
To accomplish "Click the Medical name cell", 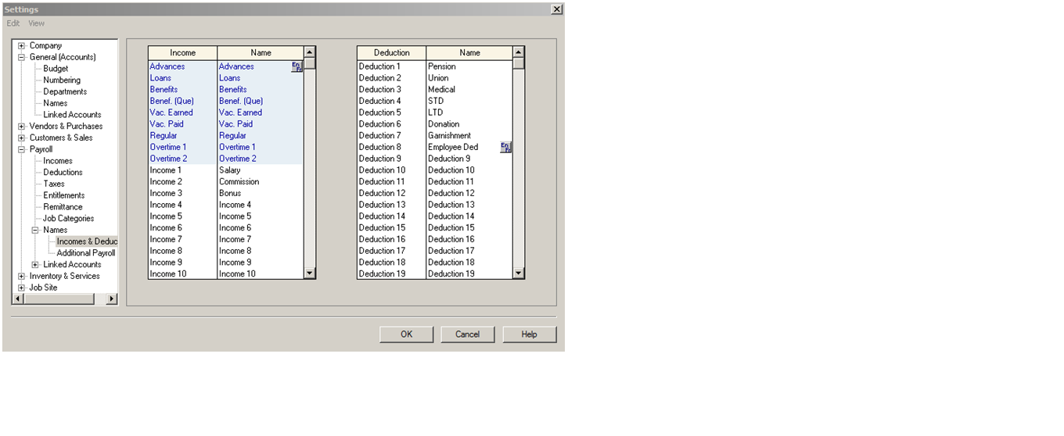I will click(469, 89).
